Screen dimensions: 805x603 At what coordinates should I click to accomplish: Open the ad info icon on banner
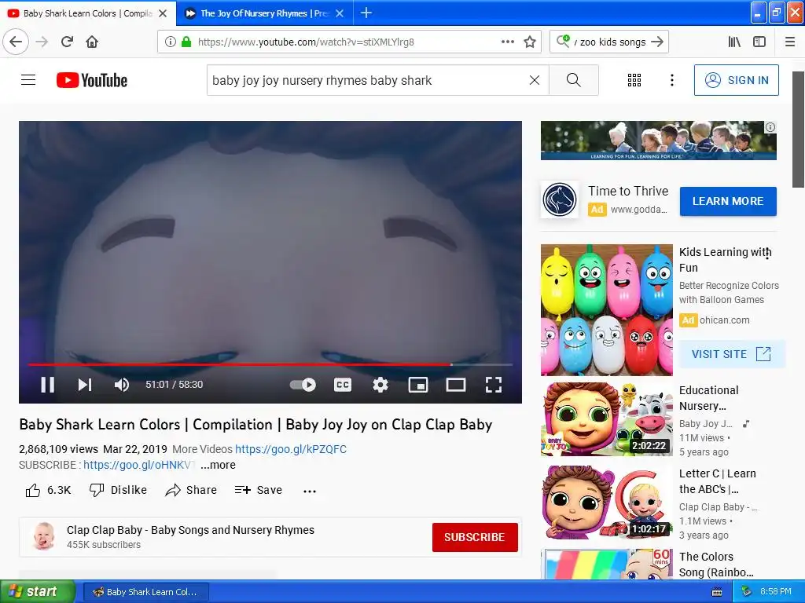click(770, 127)
